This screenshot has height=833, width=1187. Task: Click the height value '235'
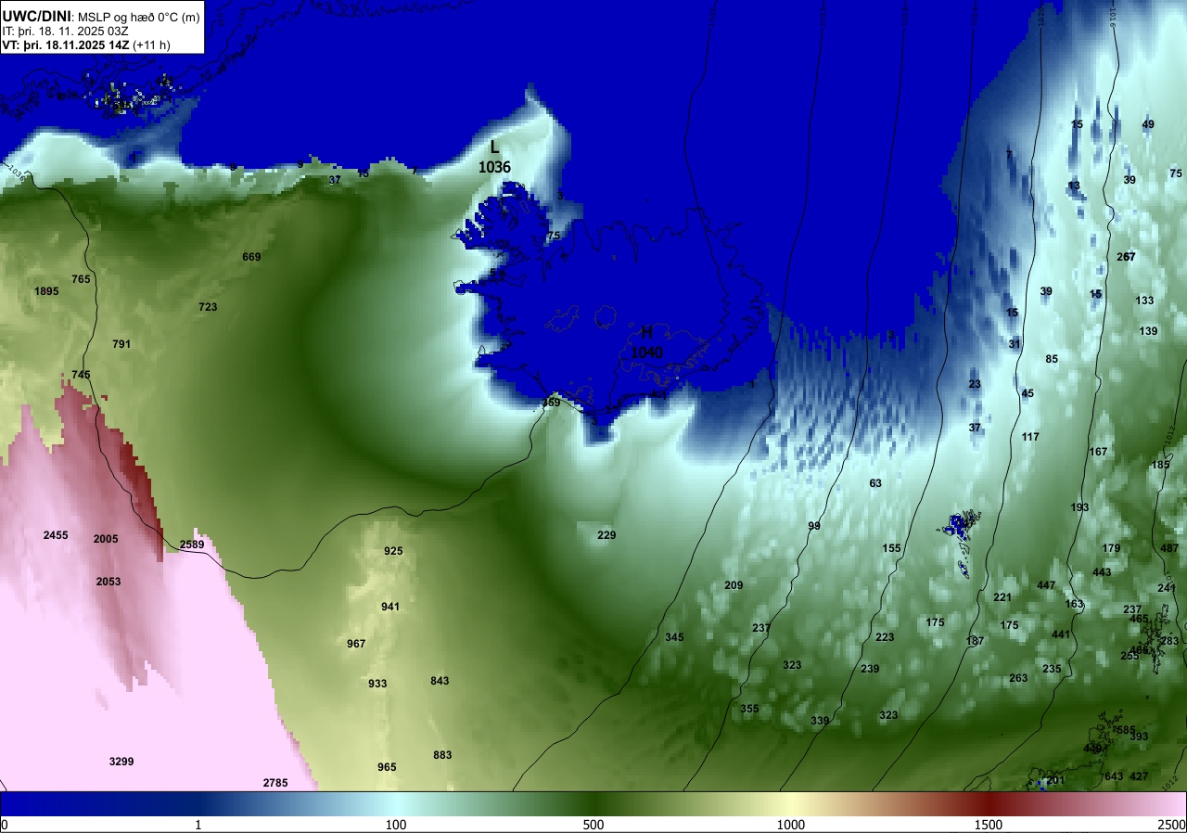pos(1052,669)
